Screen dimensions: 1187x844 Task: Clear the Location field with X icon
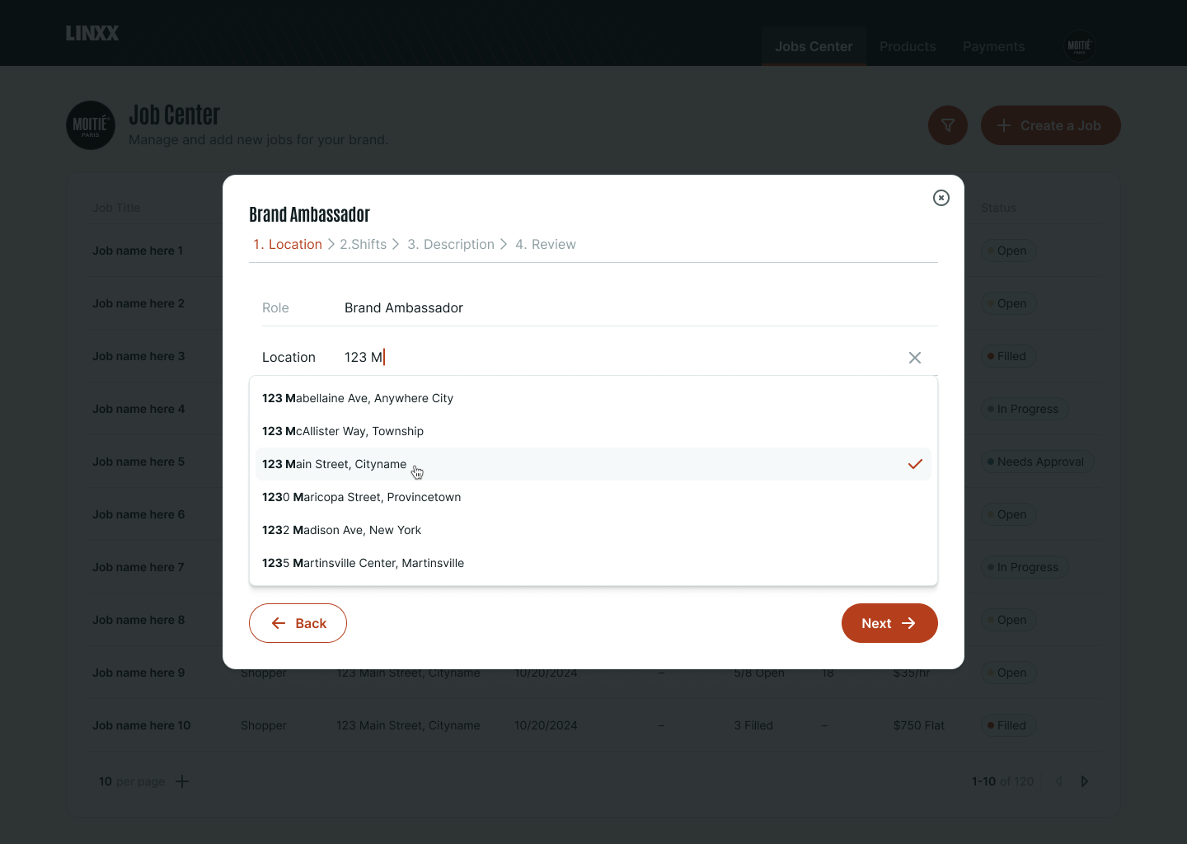point(915,358)
